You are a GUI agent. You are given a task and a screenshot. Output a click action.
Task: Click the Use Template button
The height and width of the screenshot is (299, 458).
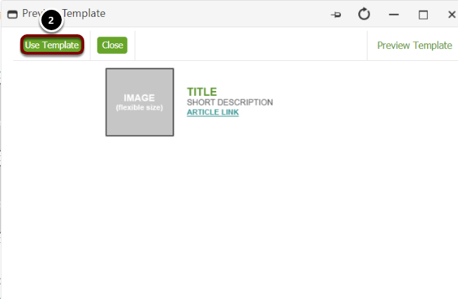[x=52, y=45]
